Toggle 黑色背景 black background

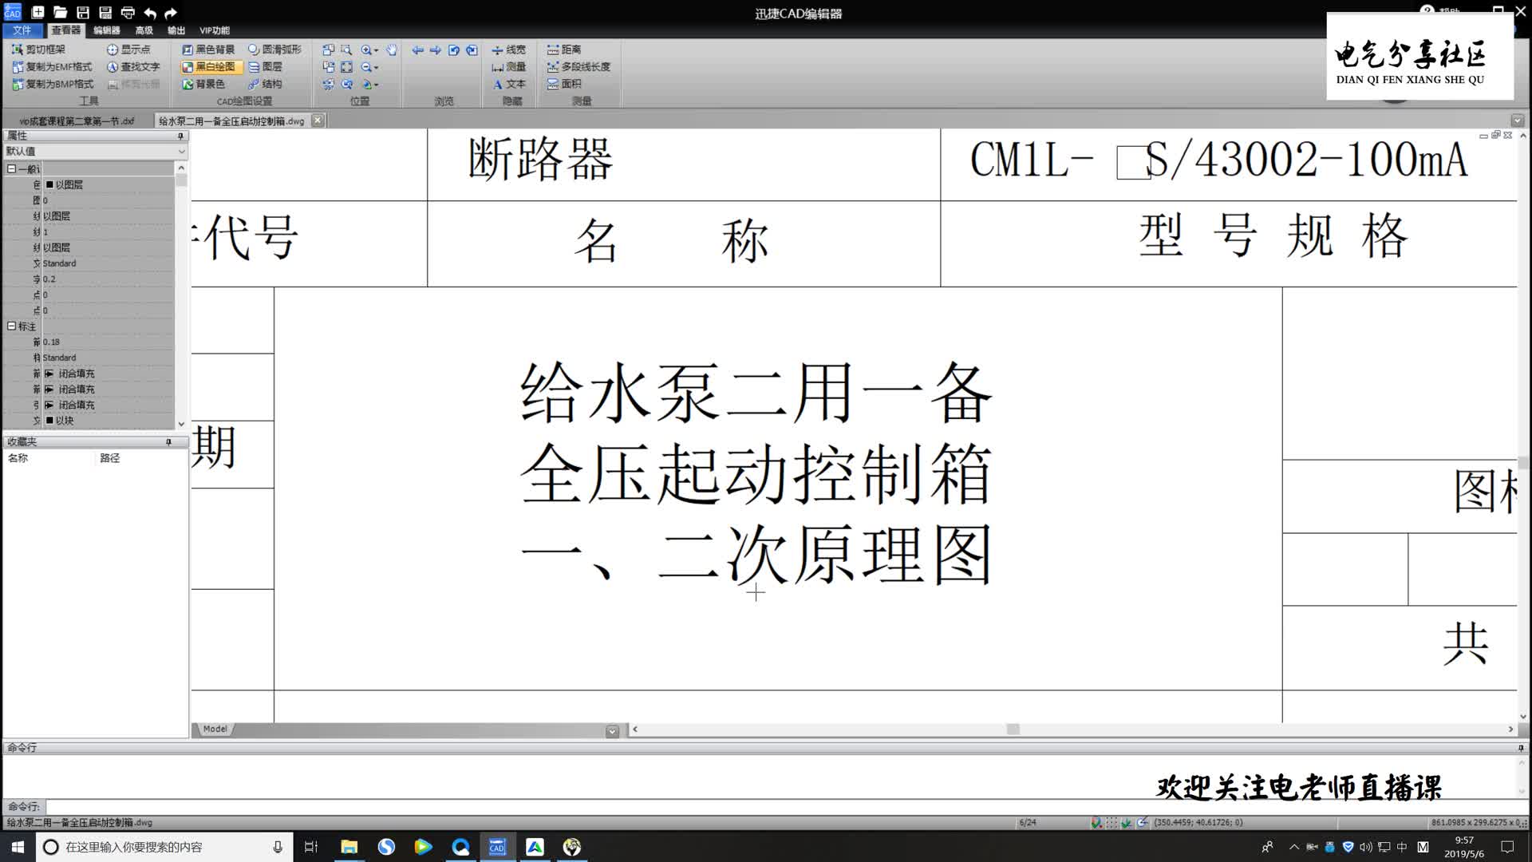pos(208,49)
